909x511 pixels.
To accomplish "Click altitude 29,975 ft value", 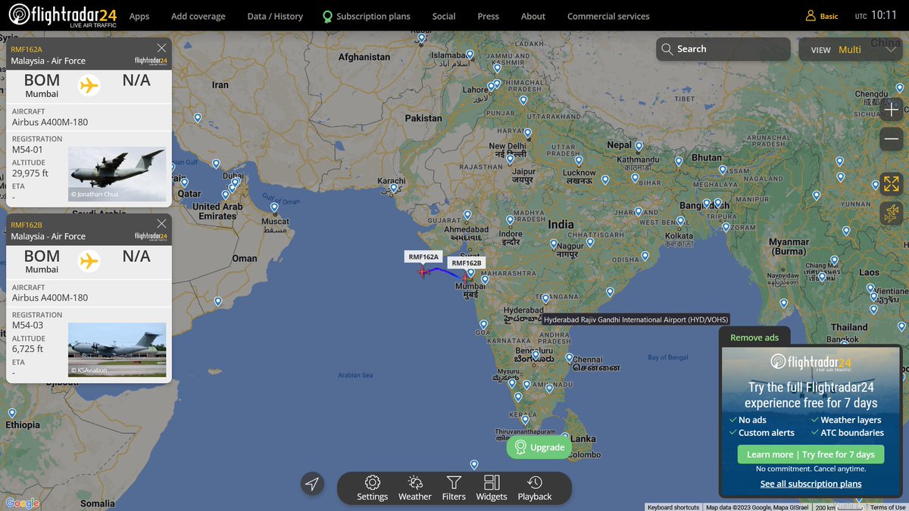I will (30, 173).
